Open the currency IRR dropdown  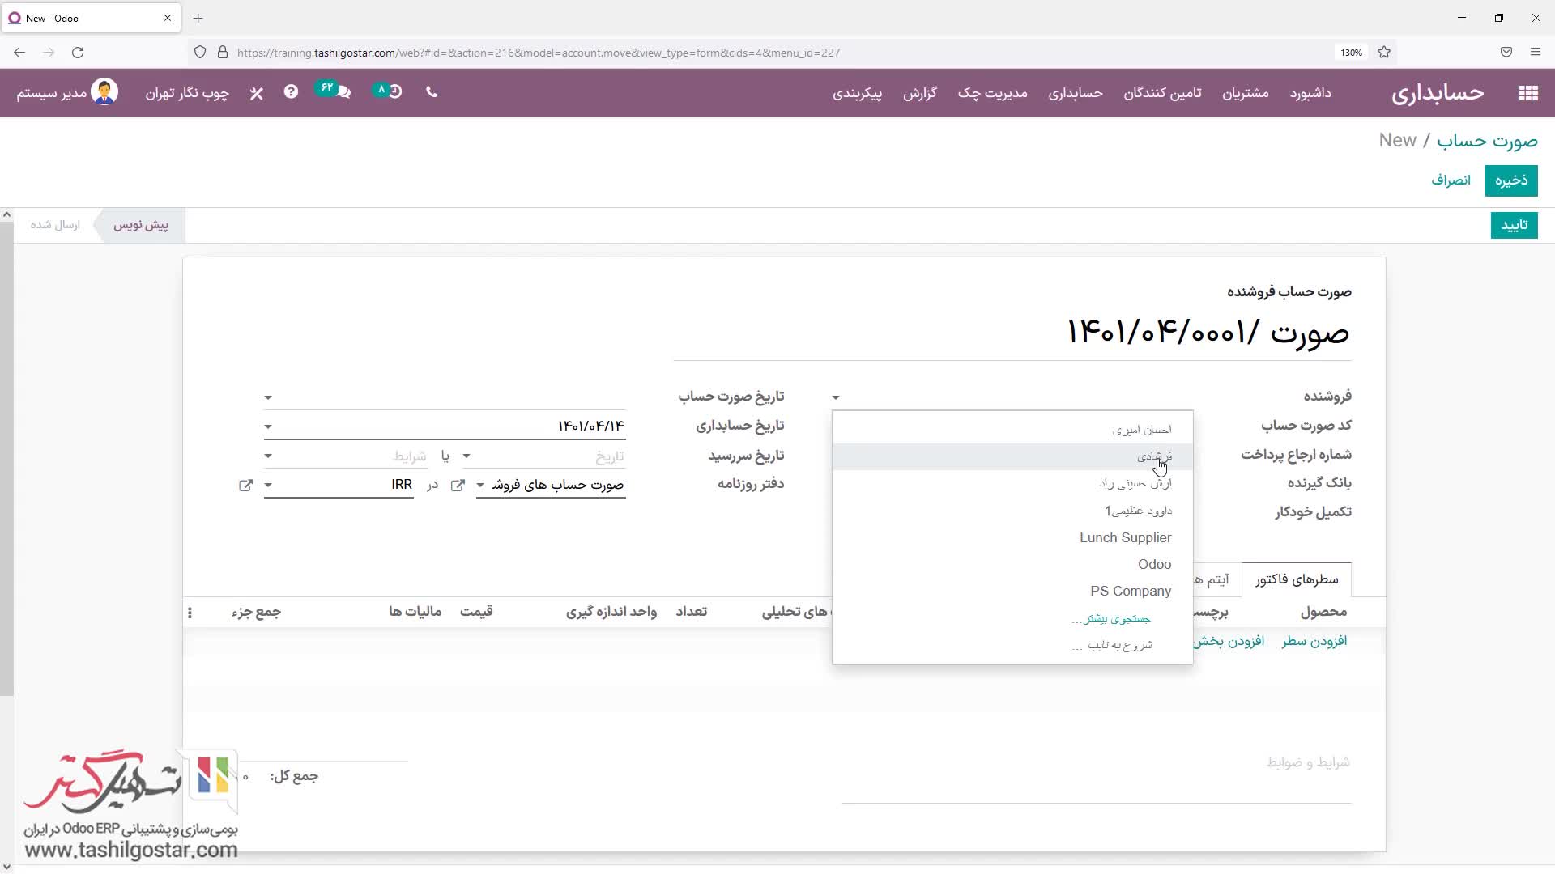tap(268, 486)
